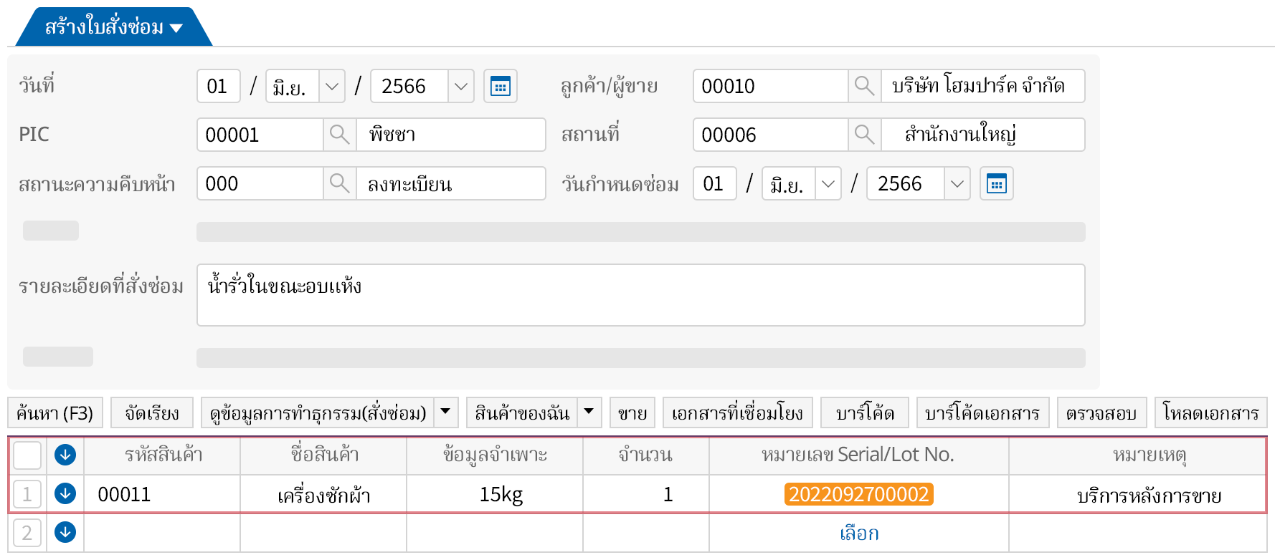This screenshot has height=560, width=1275.
Task: Click เลือก link in Serial/Lot column
Action: coord(858,533)
